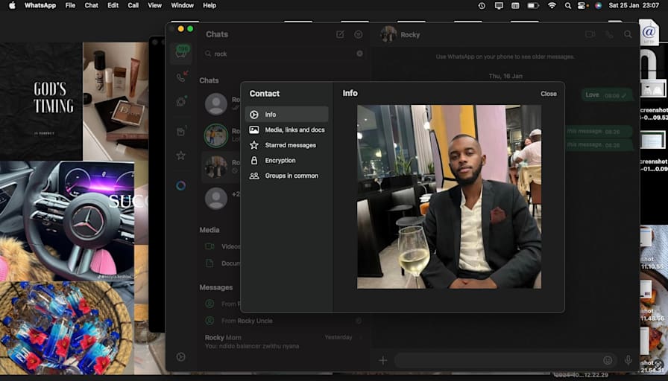Open Starred messages from the left sidebar
Screen dimensions: 668x381
180,156
